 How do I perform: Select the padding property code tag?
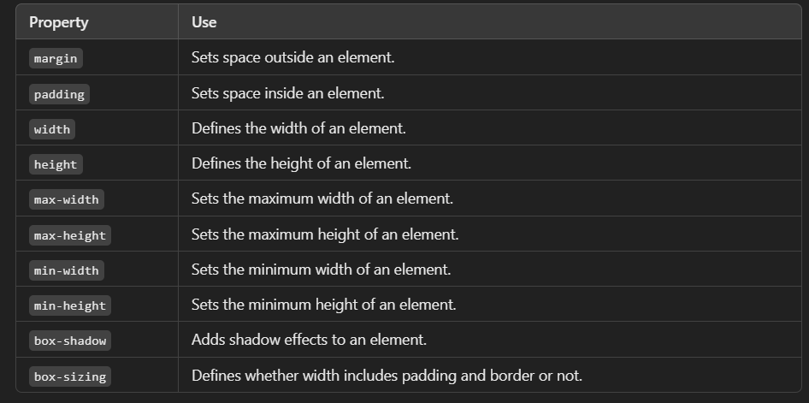click(59, 94)
